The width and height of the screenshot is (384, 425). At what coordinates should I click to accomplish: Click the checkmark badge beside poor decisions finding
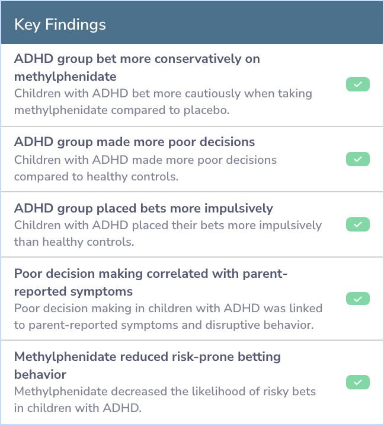[x=358, y=159]
